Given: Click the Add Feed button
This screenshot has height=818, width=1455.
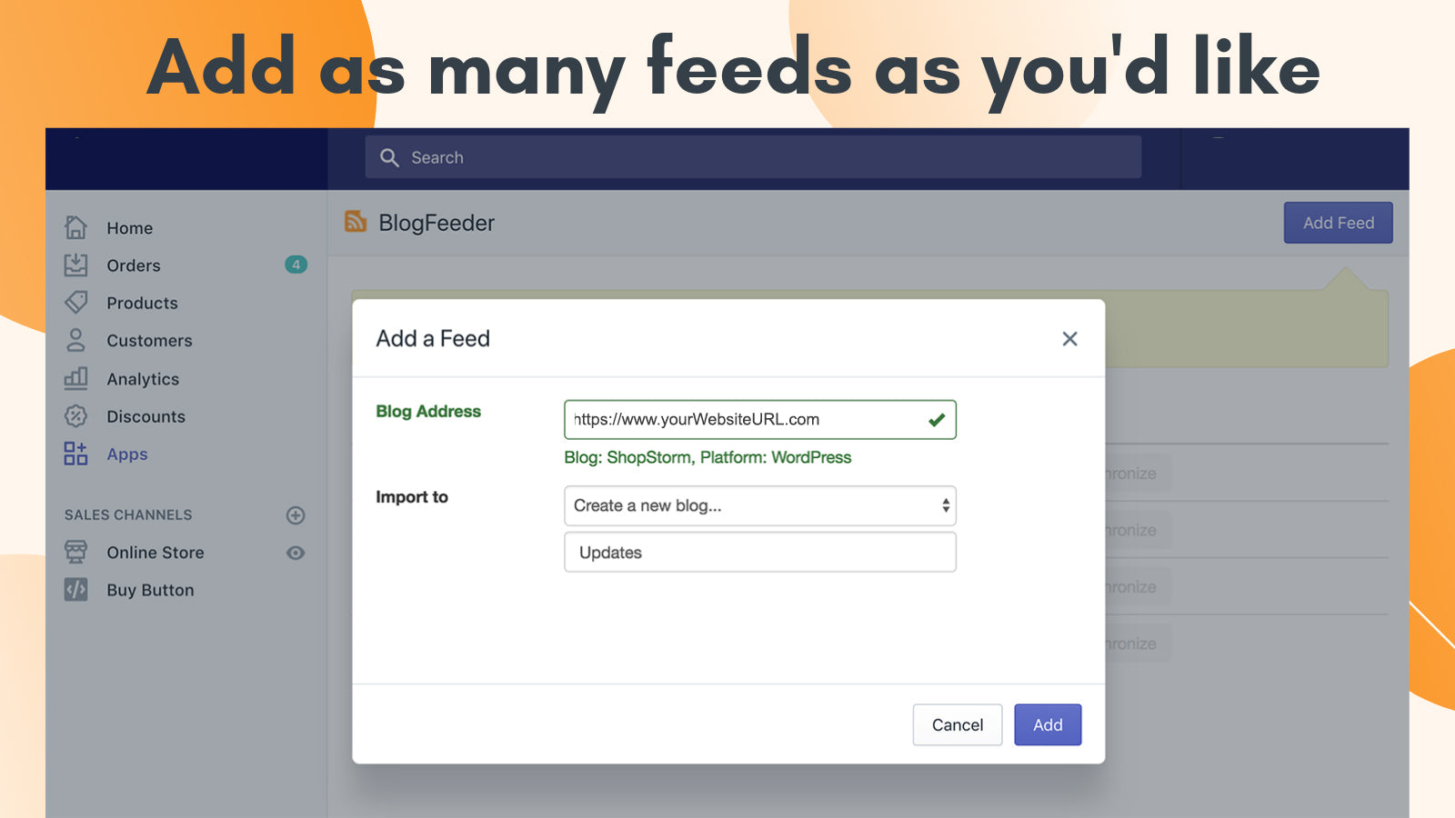Looking at the screenshot, I should pyautogui.click(x=1338, y=223).
